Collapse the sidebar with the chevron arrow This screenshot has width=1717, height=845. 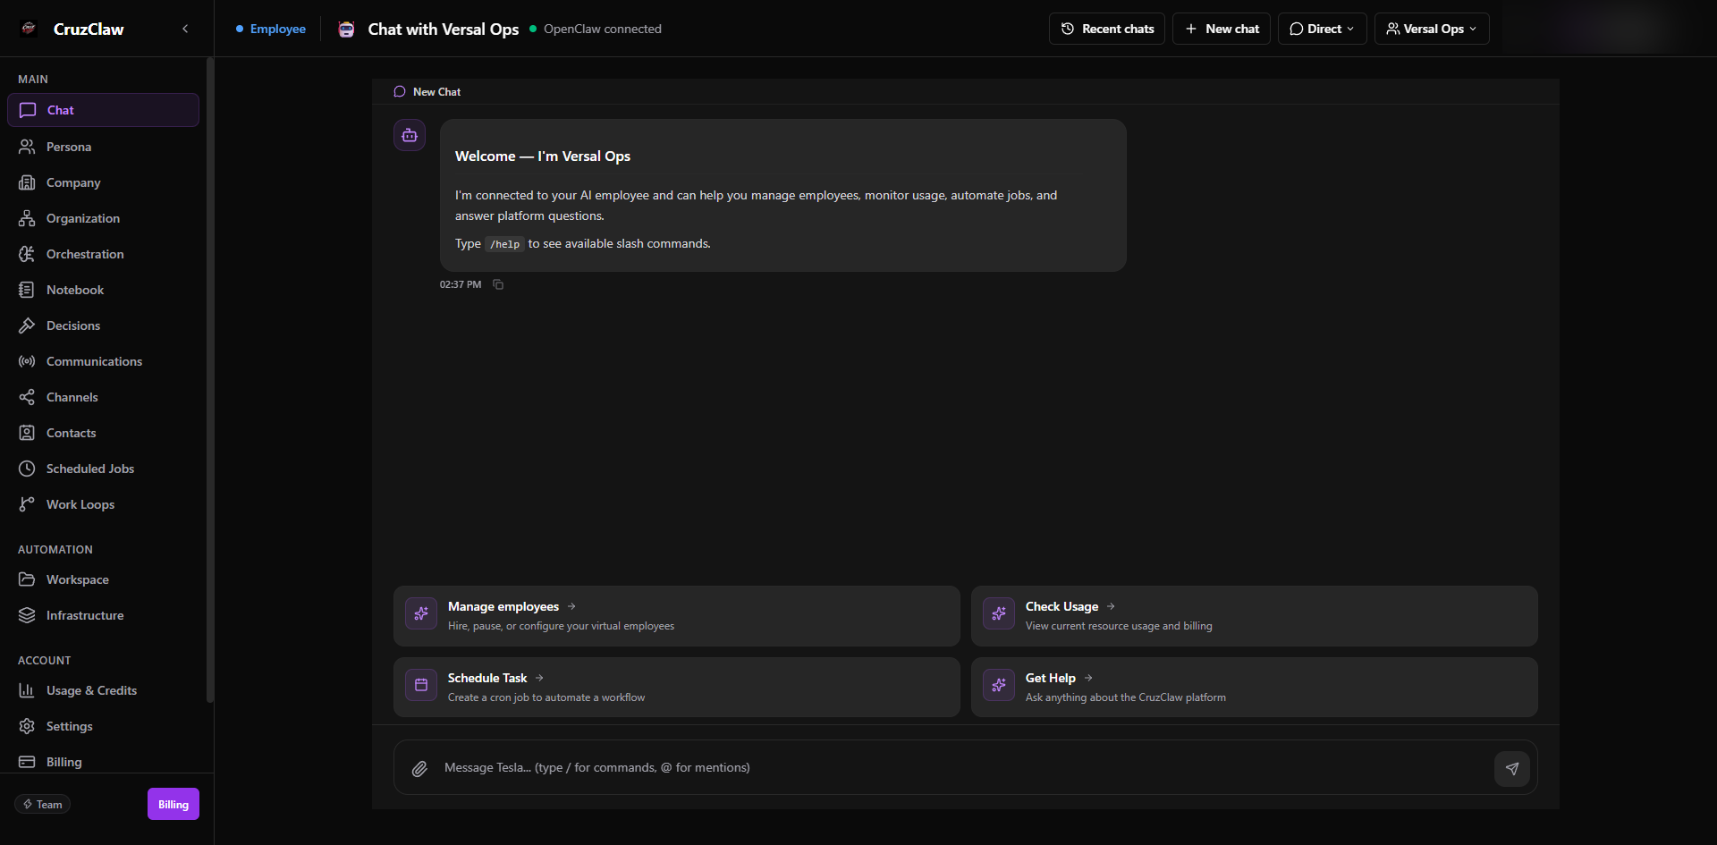tap(185, 29)
